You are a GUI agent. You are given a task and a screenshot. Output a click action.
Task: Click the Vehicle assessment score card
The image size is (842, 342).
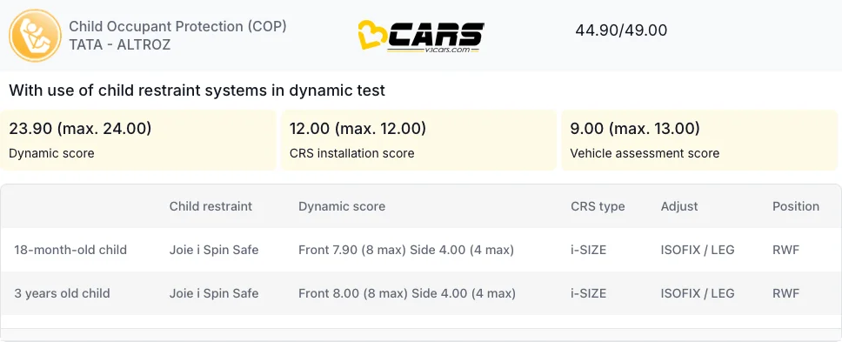(x=699, y=140)
